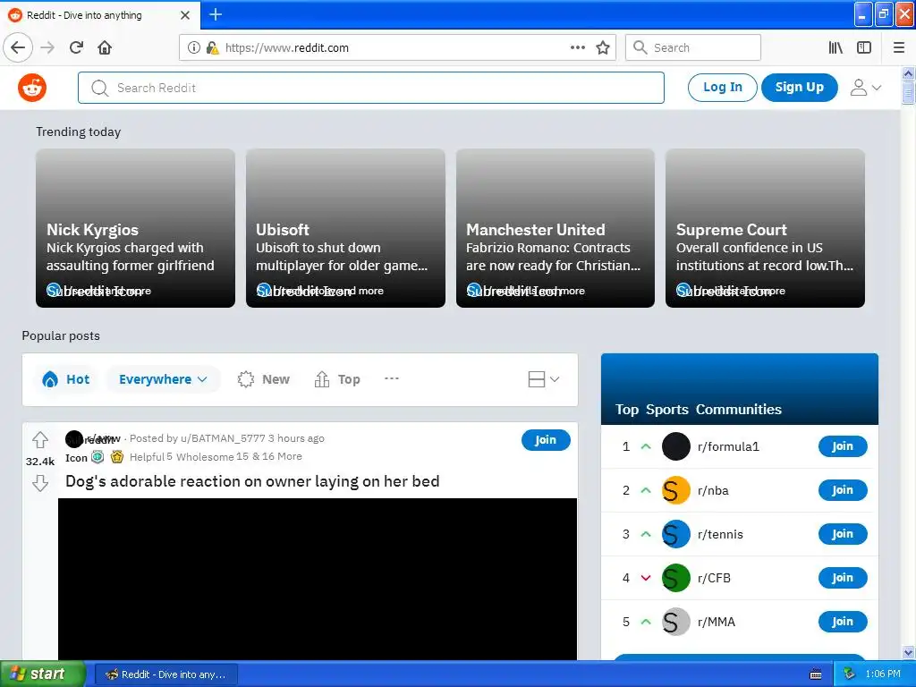Downvote the dog reaction post

[40, 483]
